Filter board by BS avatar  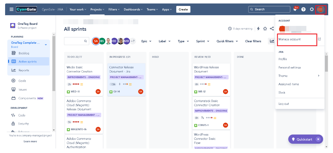pyautogui.click(x=102, y=41)
